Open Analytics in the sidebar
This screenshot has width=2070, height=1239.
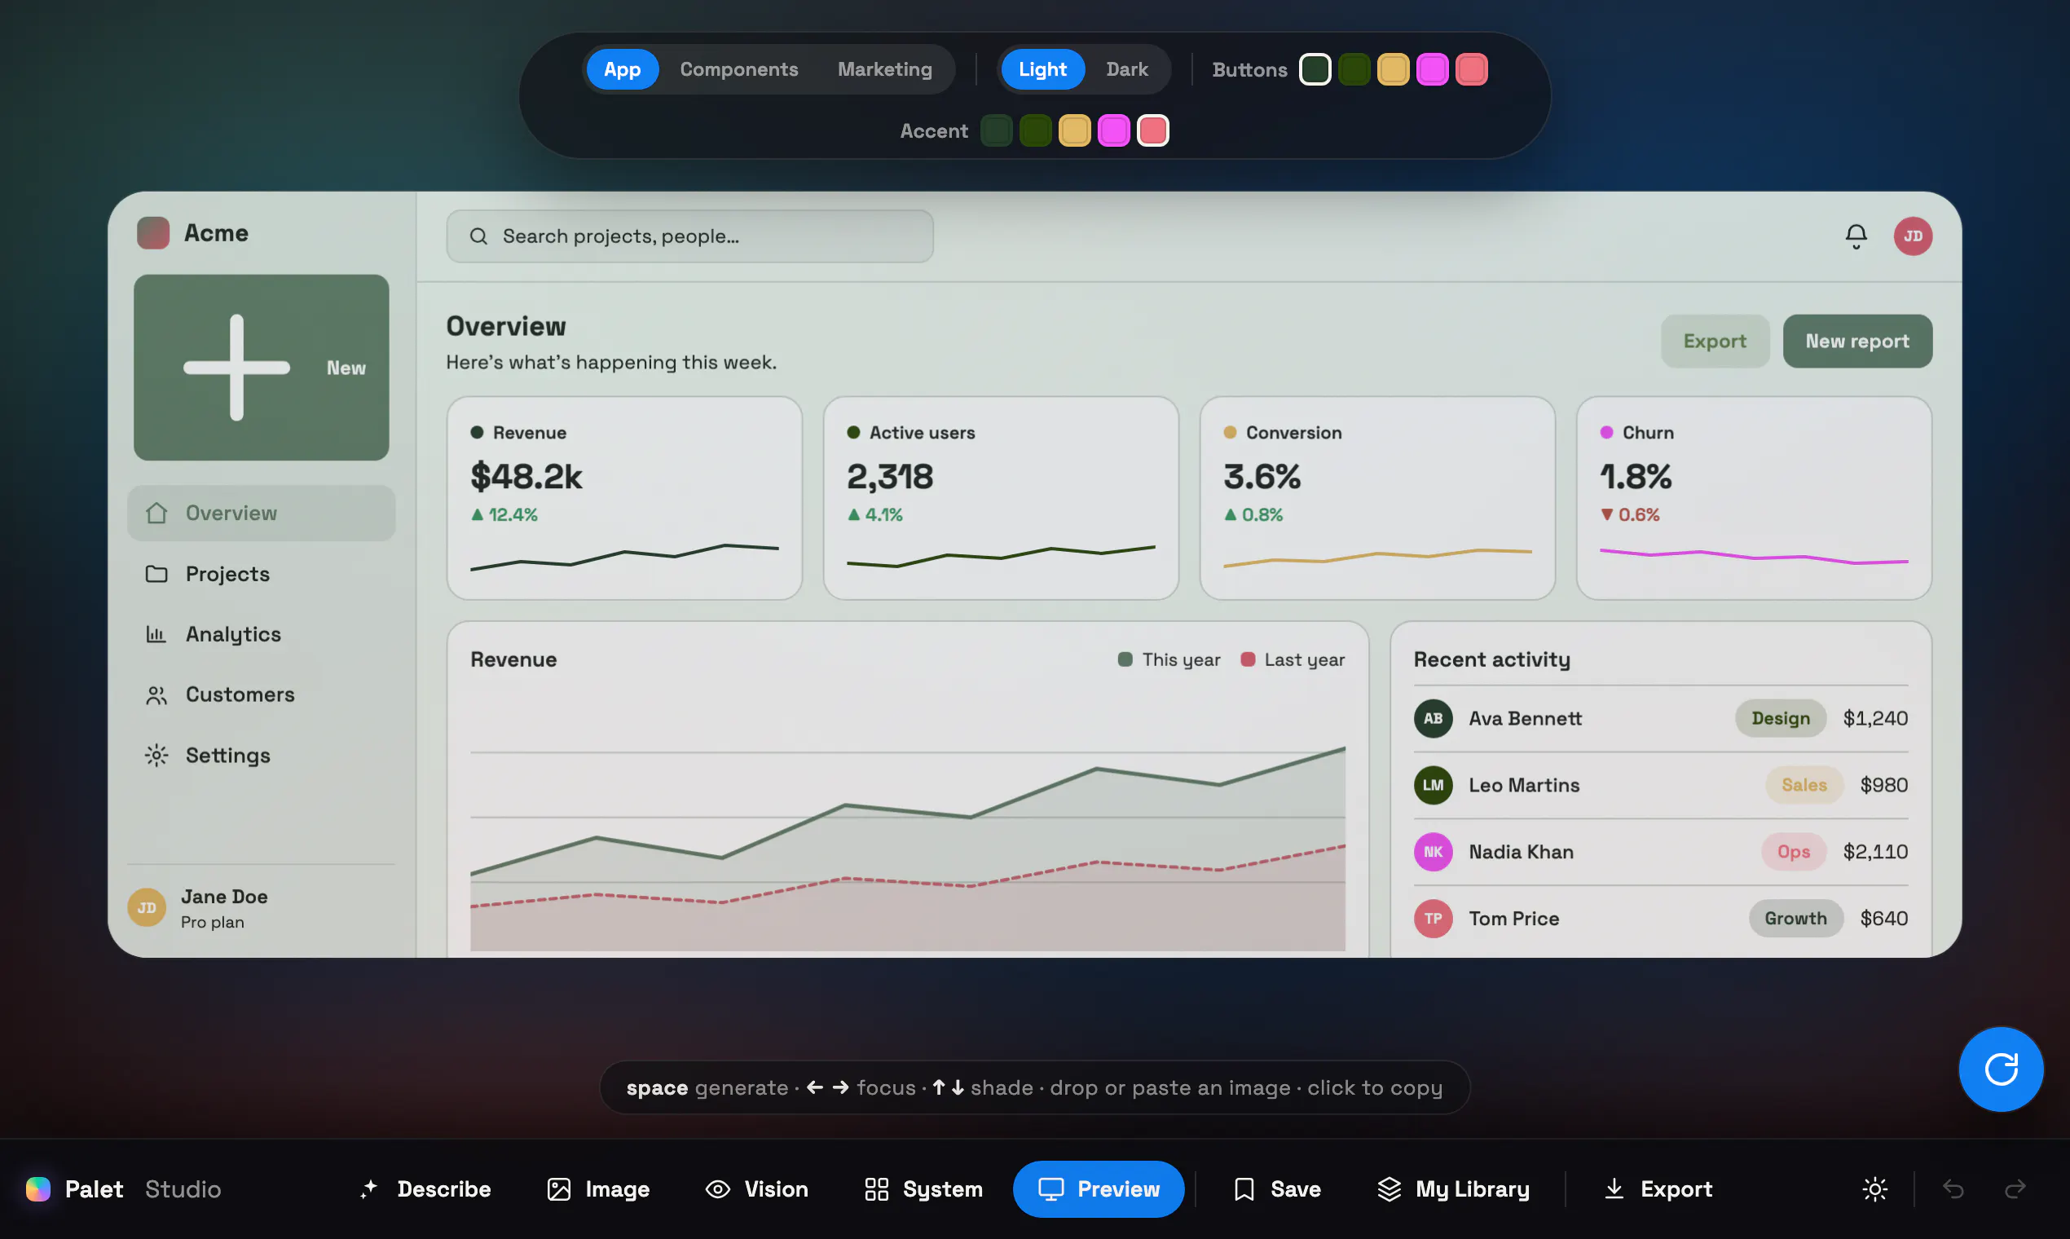pyautogui.click(x=262, y=634)
